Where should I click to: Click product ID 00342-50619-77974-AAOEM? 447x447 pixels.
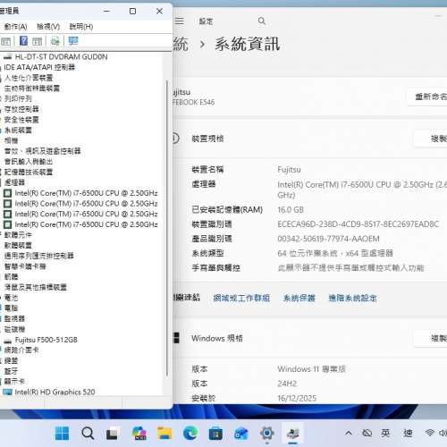[x=328, y=239]
